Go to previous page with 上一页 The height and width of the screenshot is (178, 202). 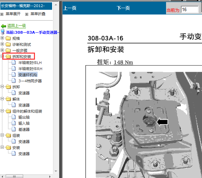[70, 8]
